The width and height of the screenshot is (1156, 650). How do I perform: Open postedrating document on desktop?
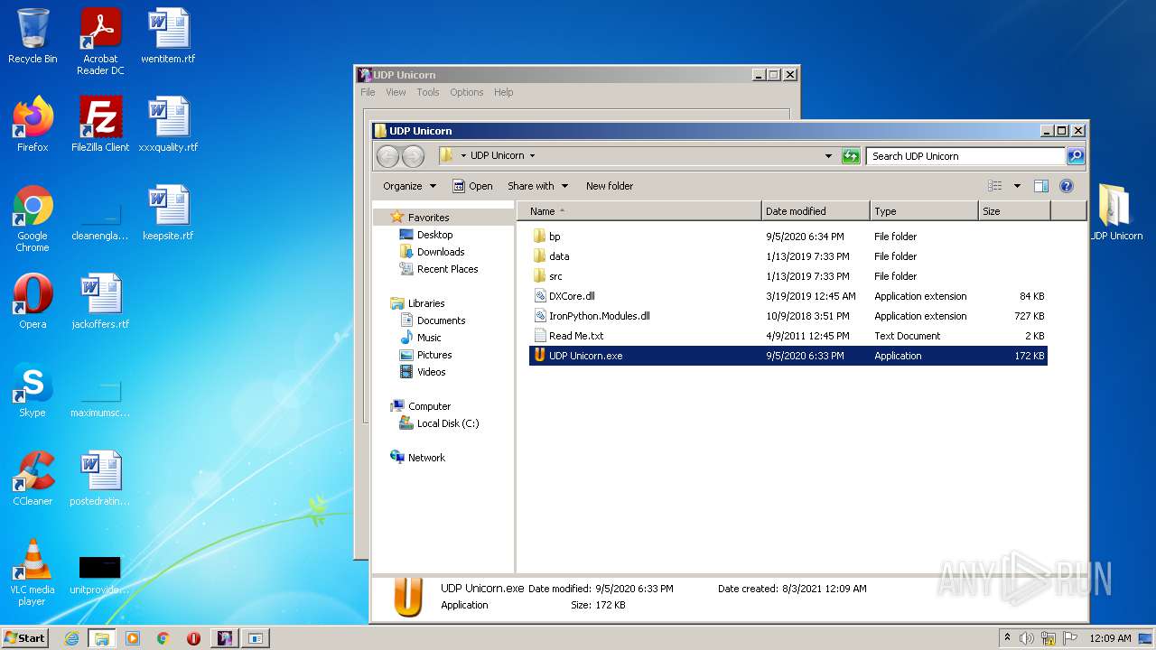[x=100, y=478]
